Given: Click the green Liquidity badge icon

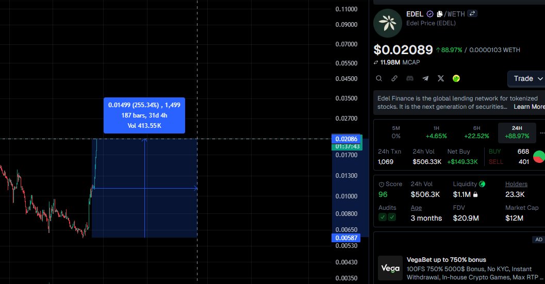Looking at the screenshot, I should 482,184.
